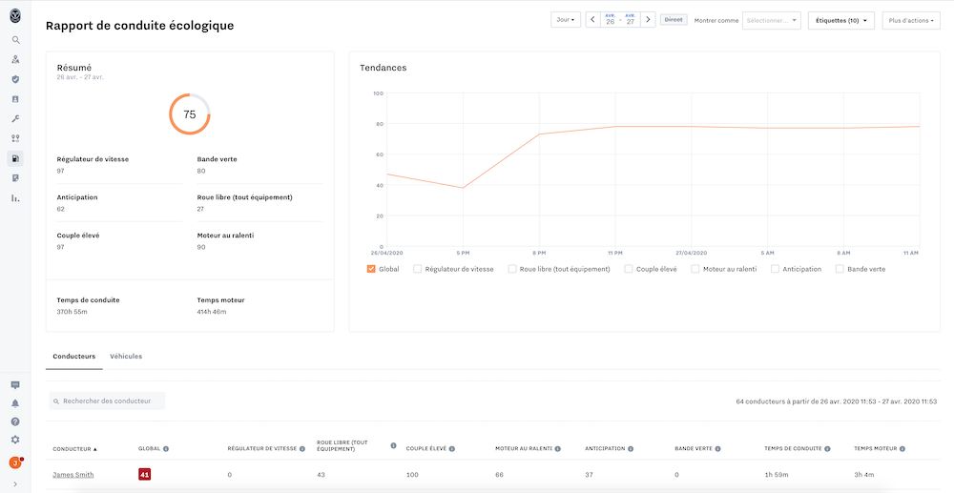Open the Jour period dropdown
The image size is (954, 493).
coord(566,20)
